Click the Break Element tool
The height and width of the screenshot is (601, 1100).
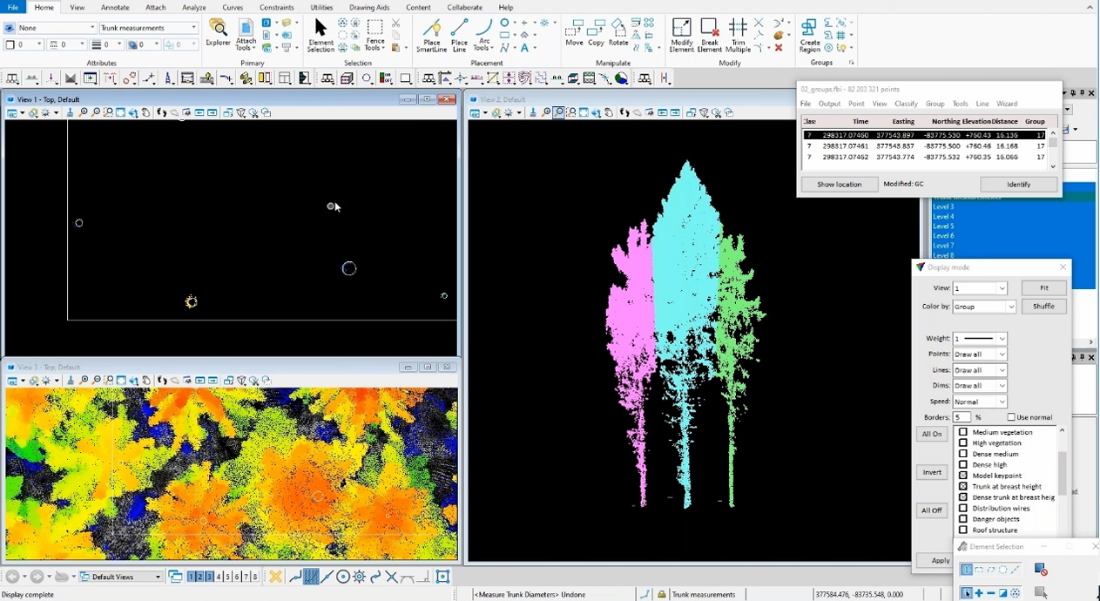tap(709, 33)
